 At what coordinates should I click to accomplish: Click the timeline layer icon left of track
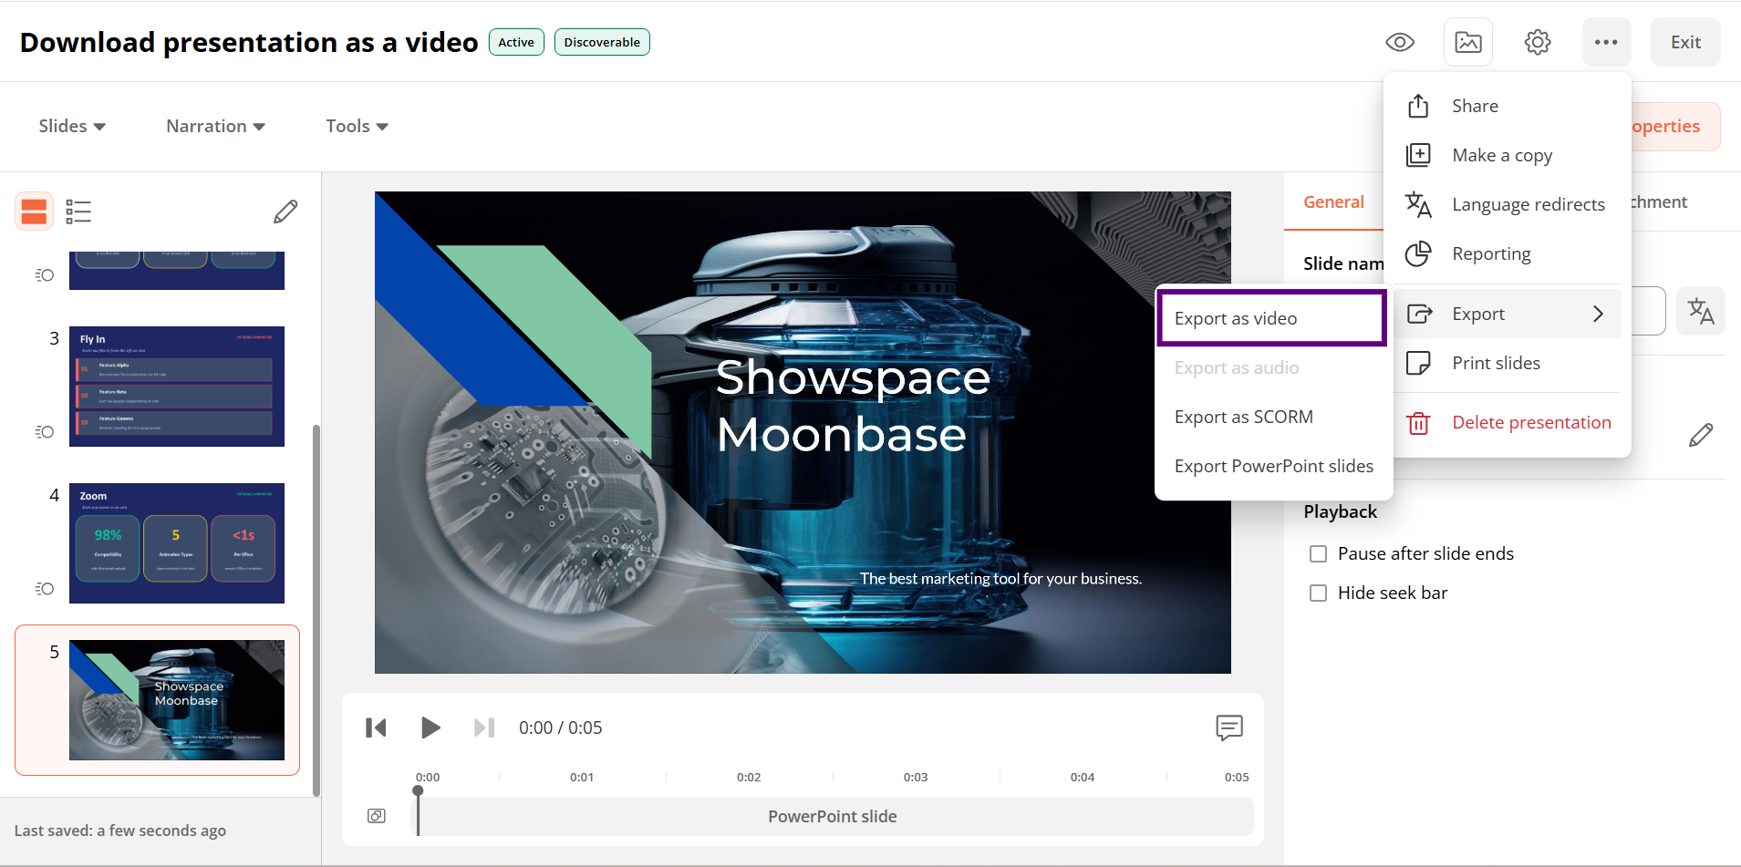376,816
